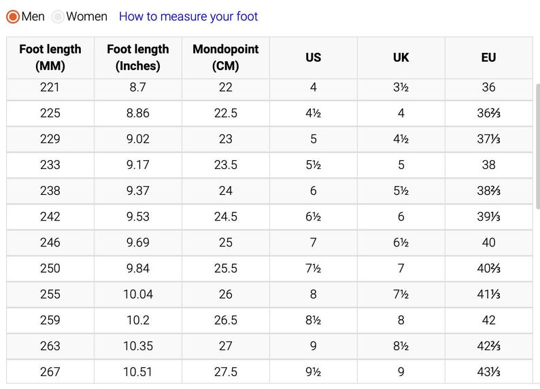Screen dimensions: 540x389
Task: Click the Foot length (MM) column header
Action: tap(50, 58)
